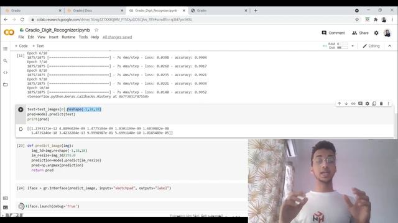Image resolution: width=398 pixels, height=223 pixels.
Task: Open the Google account avatar
Action: (x=387, y=33)
